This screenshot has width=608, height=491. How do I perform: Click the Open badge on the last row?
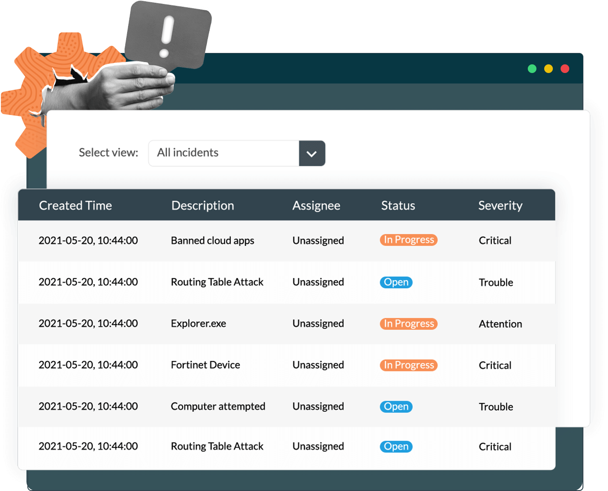[x=396, y=446]
